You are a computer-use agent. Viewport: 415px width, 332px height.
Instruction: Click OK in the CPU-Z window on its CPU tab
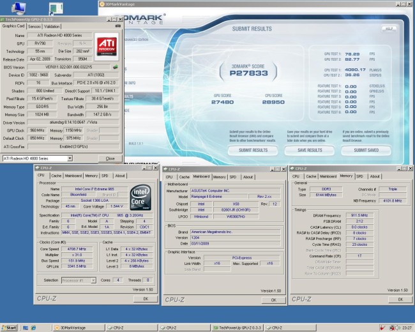coord(146,299)
